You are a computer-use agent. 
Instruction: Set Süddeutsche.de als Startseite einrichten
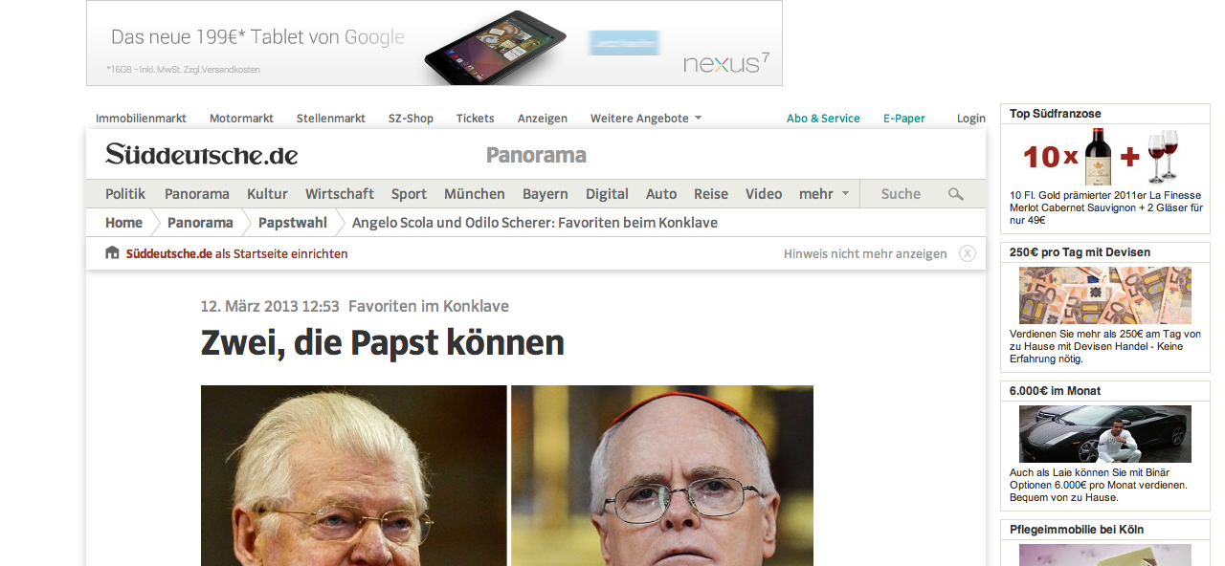pyautogui.click(x=237, y=253)
